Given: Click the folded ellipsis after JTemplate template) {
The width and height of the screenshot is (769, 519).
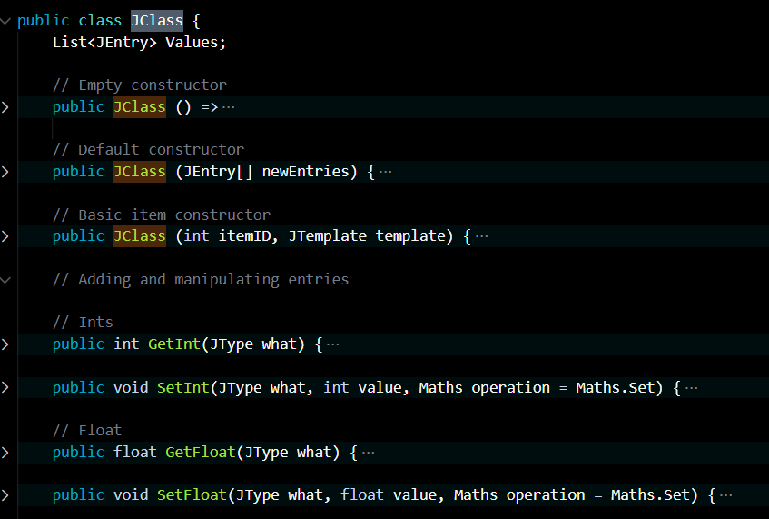Looking at the screenshot, I should pyautogui.click(x=482, y=236).
